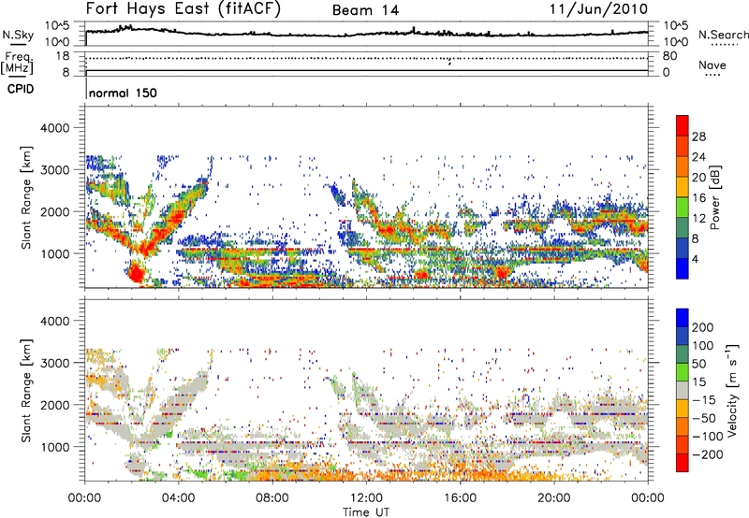
Task: Click the 16:00 time tick label
Action: (x=460, y=498)
